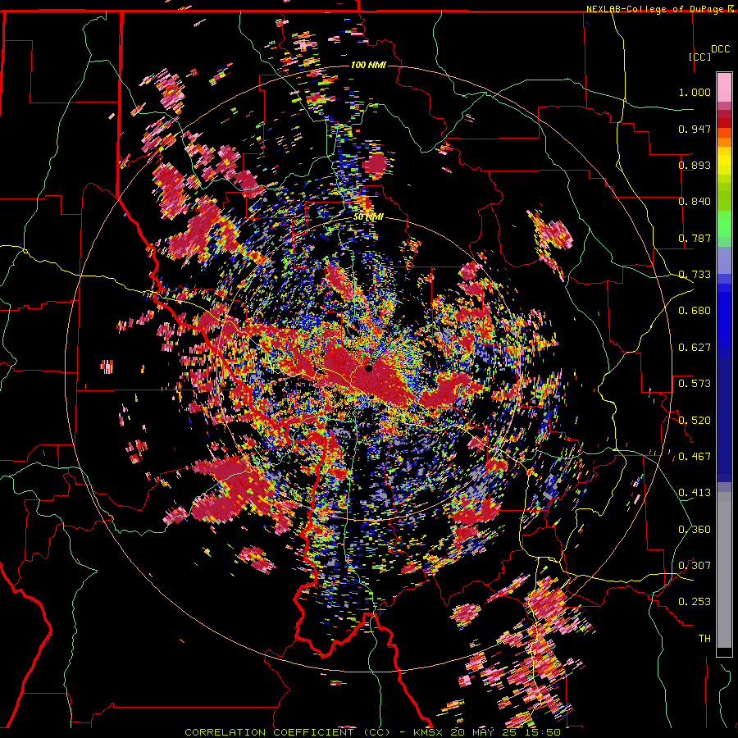
Task: Click the 0.680 scale value
Action: coord(695,311)
